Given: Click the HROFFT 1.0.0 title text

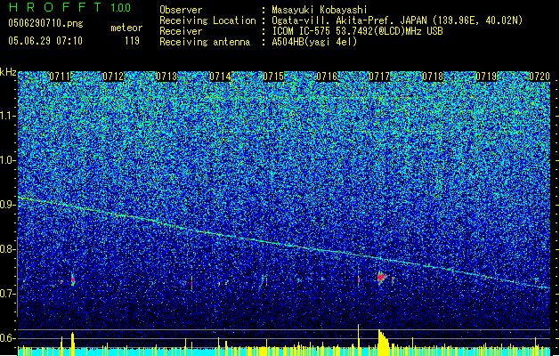Looking at the screenshot, I should [69, 7].
